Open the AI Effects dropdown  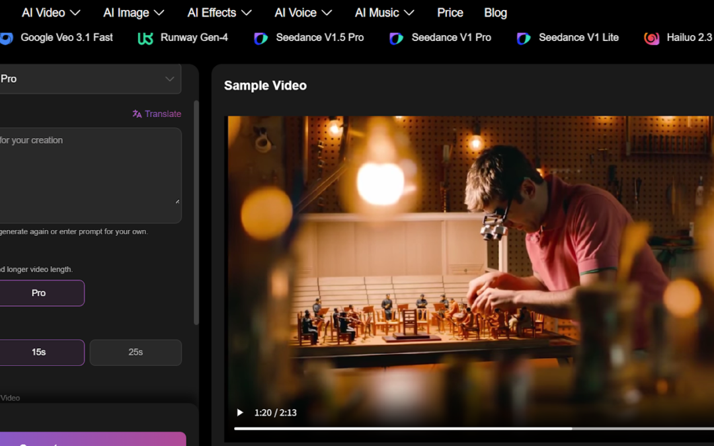219,12
